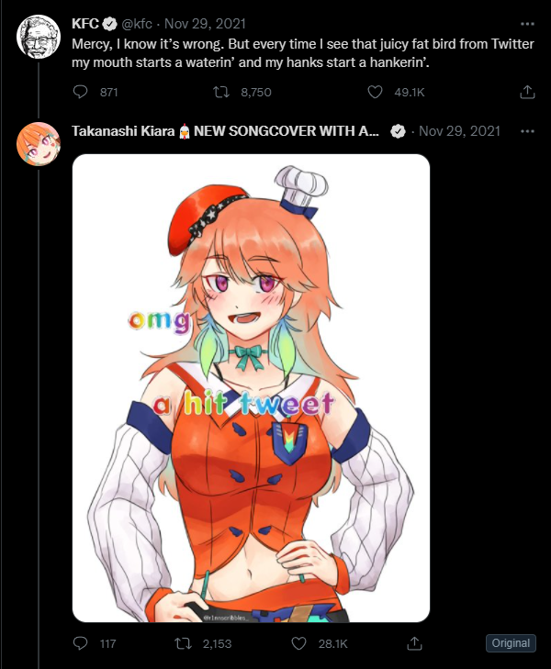
Task: Share Takanashi Kiara's tweet
Action: pyautogui.click(x=414, y=643)
